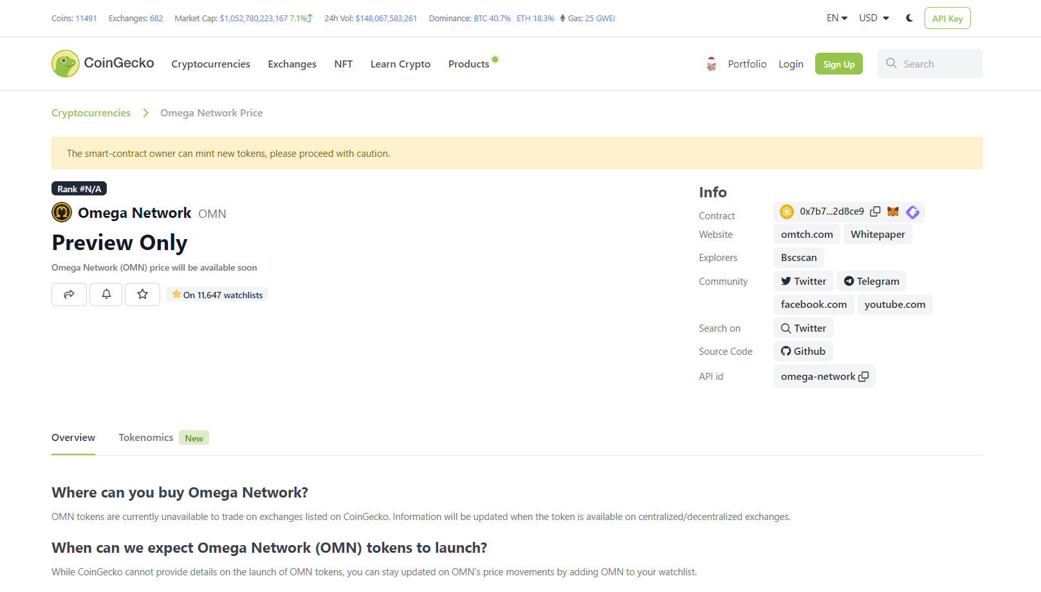Click the green dot on Products

pos(495,59)
